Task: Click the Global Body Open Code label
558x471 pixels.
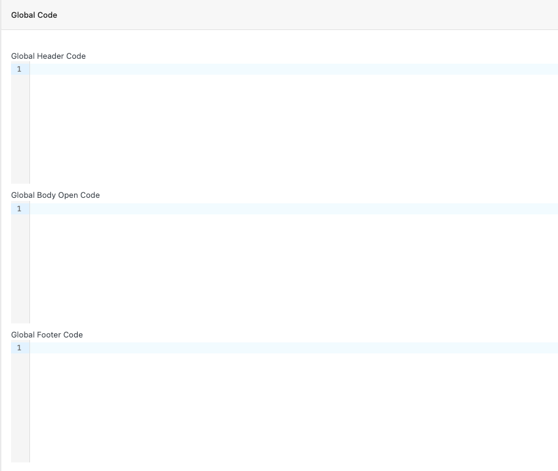Action: [56, 195]
